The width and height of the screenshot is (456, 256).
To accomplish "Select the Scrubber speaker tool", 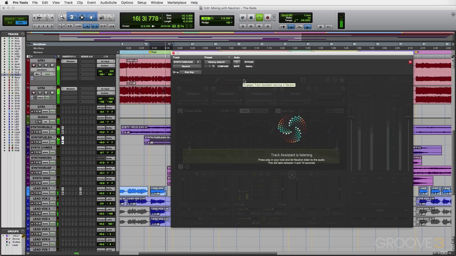I will (101, 17).
